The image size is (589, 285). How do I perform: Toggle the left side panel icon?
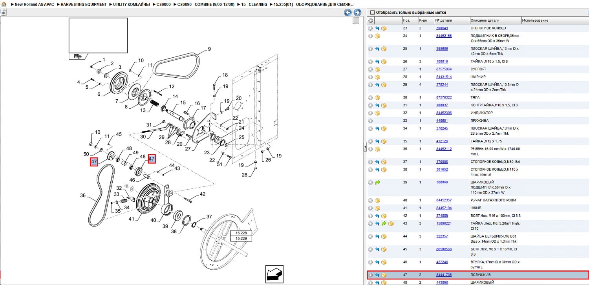tap(4, 13)
